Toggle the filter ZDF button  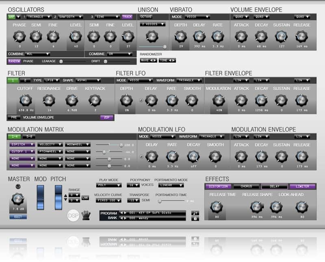(107, 117)
